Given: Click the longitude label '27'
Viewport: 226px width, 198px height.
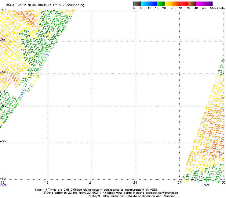Looking at the screenshot, I should (x=179, y=182).
